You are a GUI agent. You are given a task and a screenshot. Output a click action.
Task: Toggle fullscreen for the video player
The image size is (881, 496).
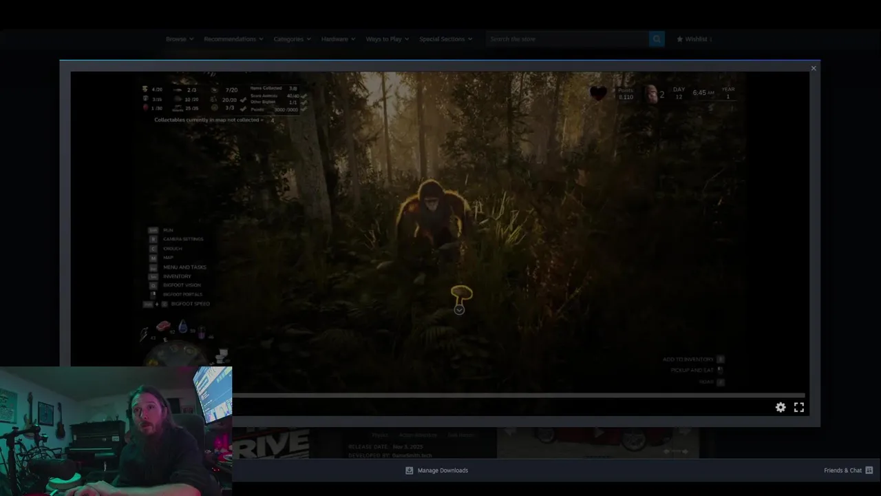click(x=799, y=407)
